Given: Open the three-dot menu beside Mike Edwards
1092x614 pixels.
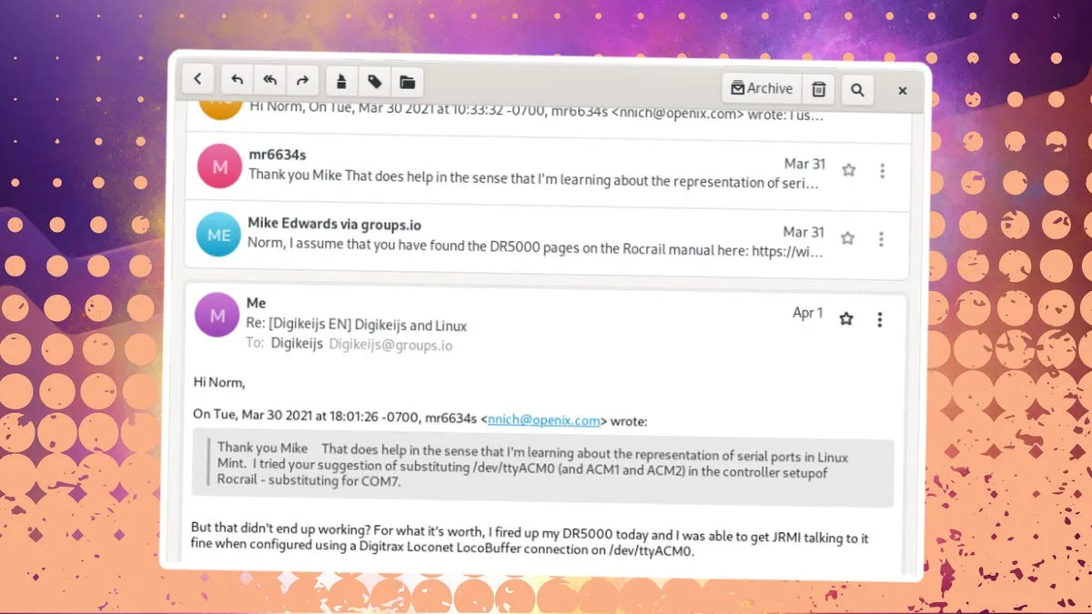Looking at the screenshot, I should click(881, 238).
